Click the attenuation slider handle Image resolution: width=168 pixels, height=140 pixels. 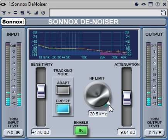pyautogui.click(x=127, y=98)
